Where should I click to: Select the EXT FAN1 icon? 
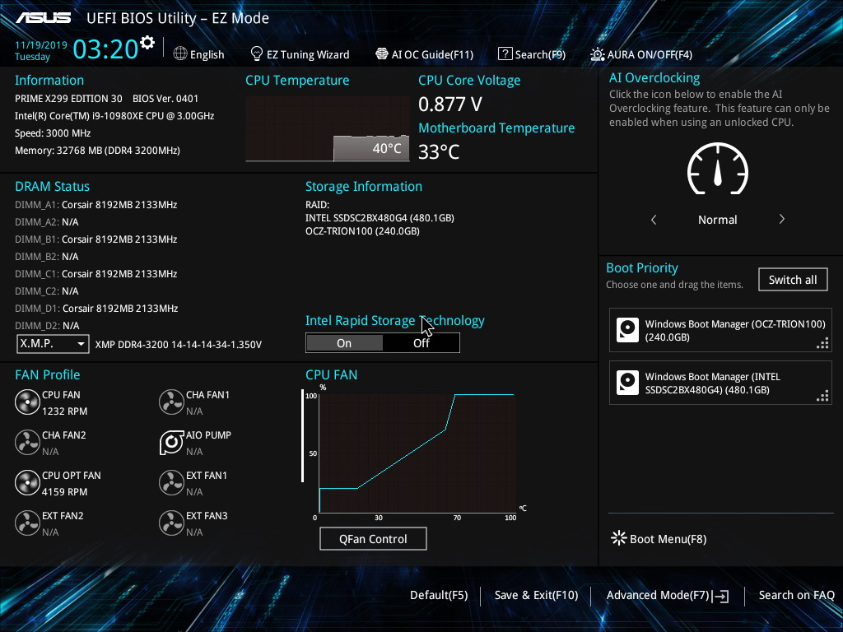coord(171,482)
